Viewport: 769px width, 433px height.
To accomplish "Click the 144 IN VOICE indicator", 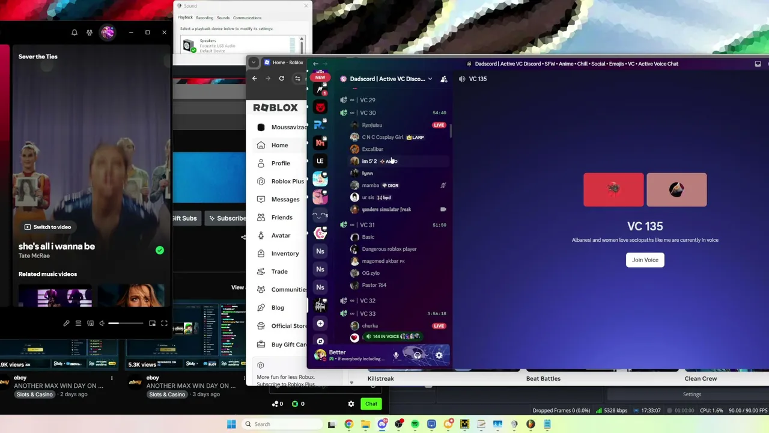I will point(393,337).
